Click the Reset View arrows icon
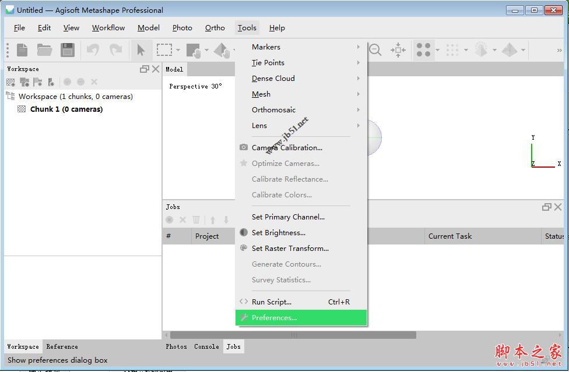This screenshot has height=372, width=569. [398, 50]
